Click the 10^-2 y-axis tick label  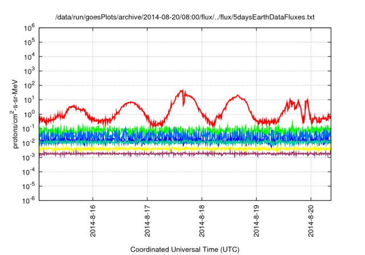29,143
